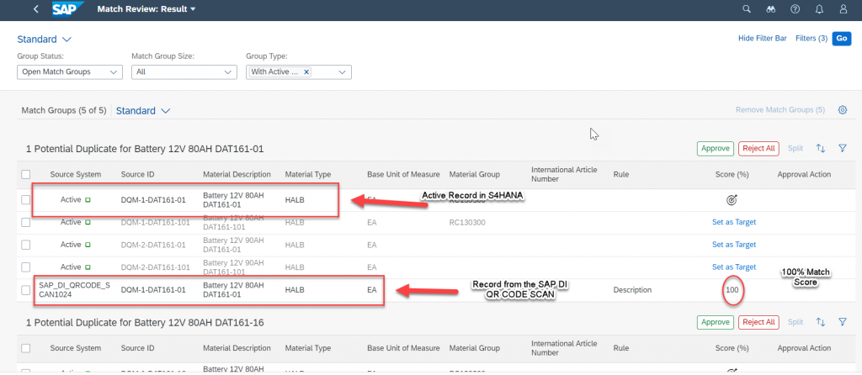
Task: Click green status square on DQM-1-DAT161-101 row
Action: 88,222
